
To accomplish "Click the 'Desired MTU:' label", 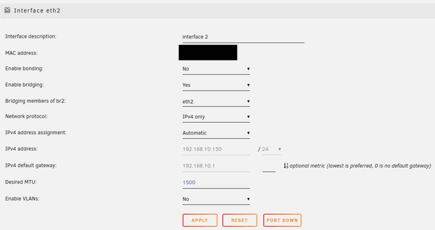I will click(x=21, y=182).
